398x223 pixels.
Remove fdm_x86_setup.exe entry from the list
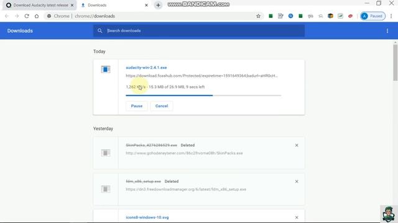297,181
